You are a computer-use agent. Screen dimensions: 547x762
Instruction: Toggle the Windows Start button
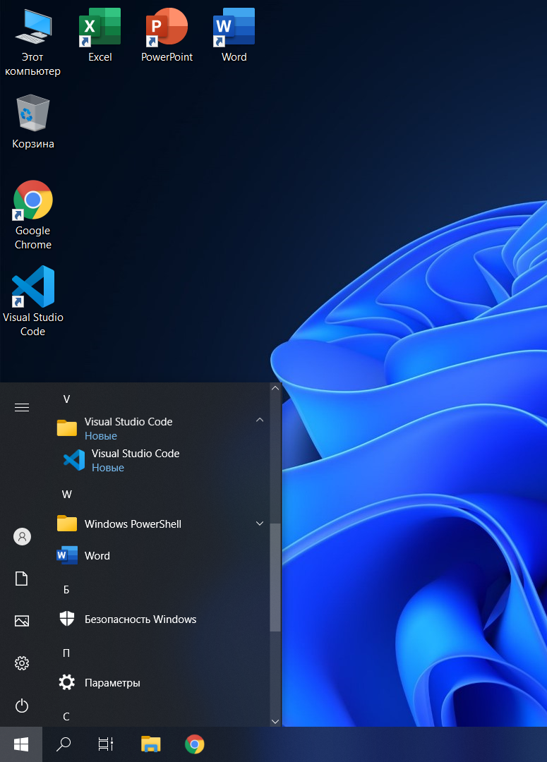click(21, 744)
